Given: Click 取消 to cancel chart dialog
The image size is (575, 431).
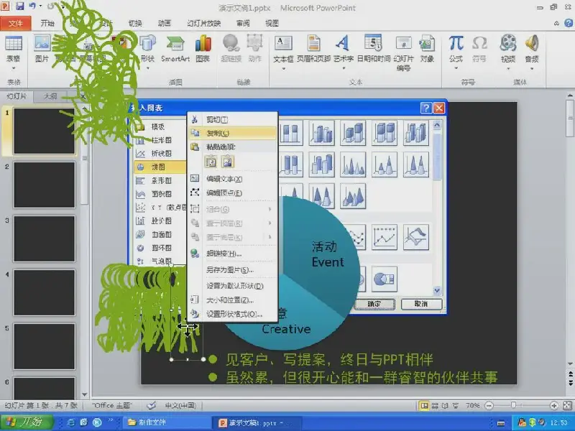Looking at the screenshot, I should (x=421, y=304).
